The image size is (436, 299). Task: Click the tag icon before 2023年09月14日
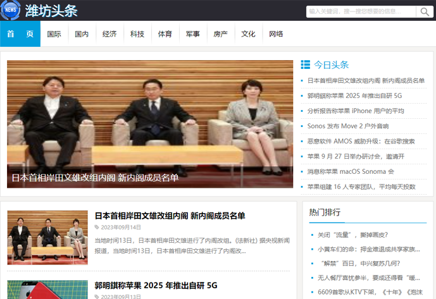pyautogui.click(x=97, y=227)
